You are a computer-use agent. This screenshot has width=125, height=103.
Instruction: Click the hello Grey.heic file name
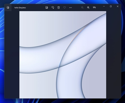(20, 8)
